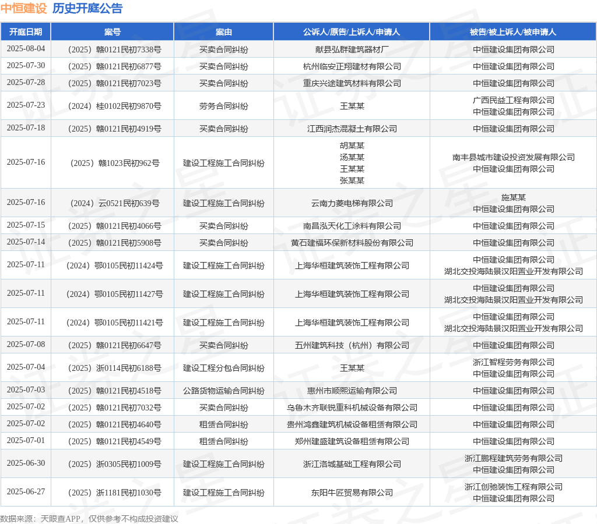Click plaintiff 云南力菱电梯有限公司

(352, 203)
